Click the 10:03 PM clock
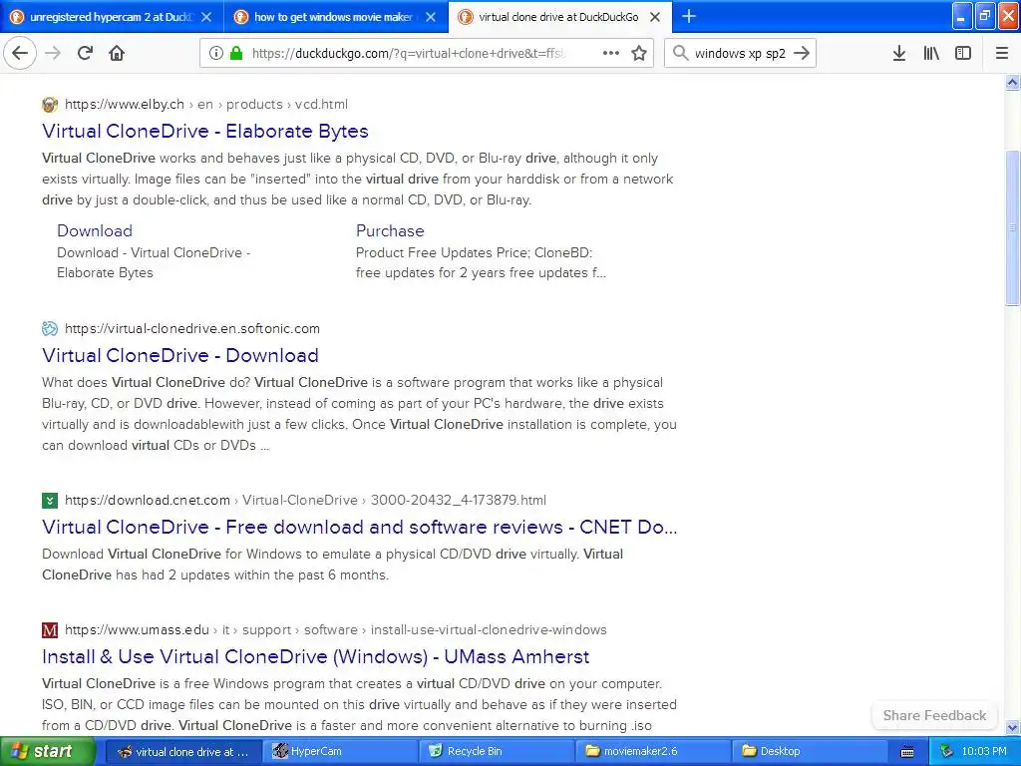The width and height of the screenshot is (1021, 766). [x=984, y=751]
